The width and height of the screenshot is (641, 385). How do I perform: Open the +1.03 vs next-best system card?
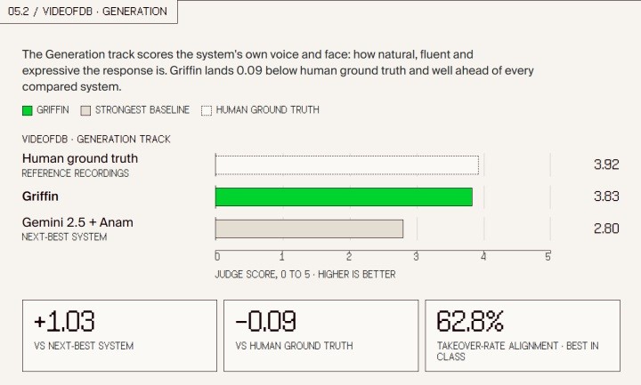120,335
